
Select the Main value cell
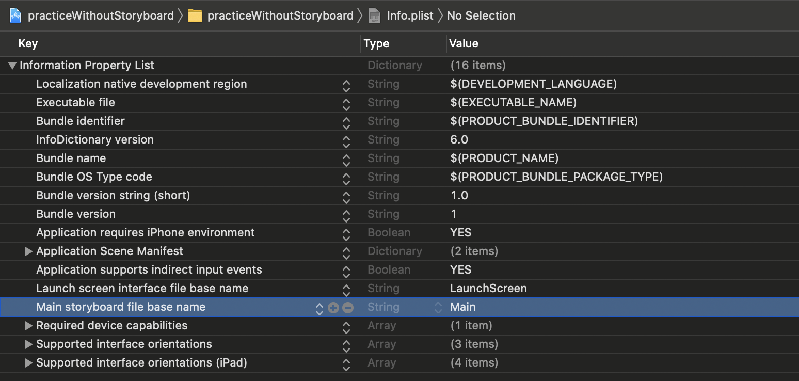[x=463, y=307]
